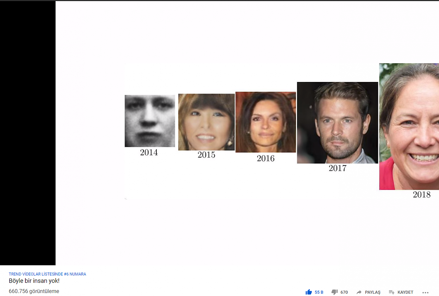The height and width of the screenshot is (296, 439).
Task: Like the video with the thumbs-up icon
Action: coord(309,292)
